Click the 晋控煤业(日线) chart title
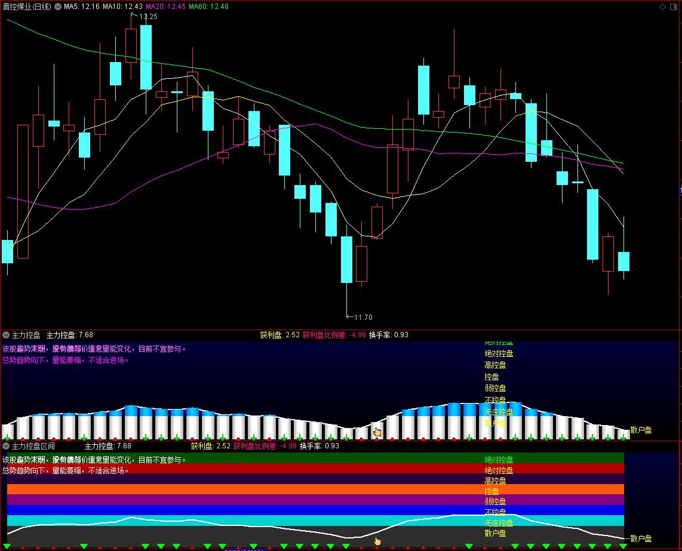Image resolution: width=682 pixels, height=551 pixels. [x=27, y=7]
